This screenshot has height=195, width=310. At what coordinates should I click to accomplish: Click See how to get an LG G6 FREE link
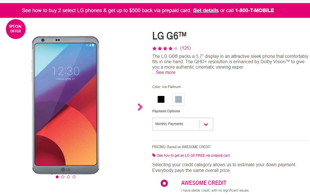tap(193, 155)
